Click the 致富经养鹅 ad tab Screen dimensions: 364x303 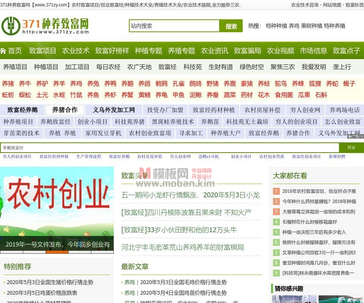click(22, 110)
